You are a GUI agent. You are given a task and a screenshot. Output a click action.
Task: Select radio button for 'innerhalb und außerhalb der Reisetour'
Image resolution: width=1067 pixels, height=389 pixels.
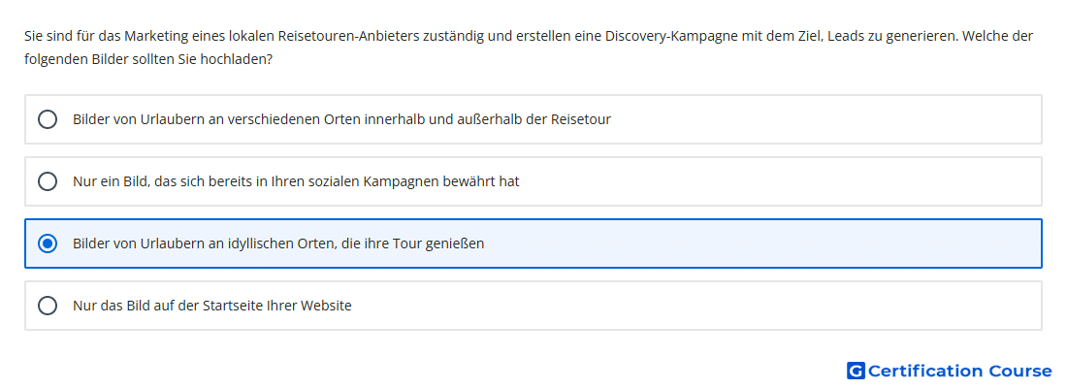click(x=48, y=119)
